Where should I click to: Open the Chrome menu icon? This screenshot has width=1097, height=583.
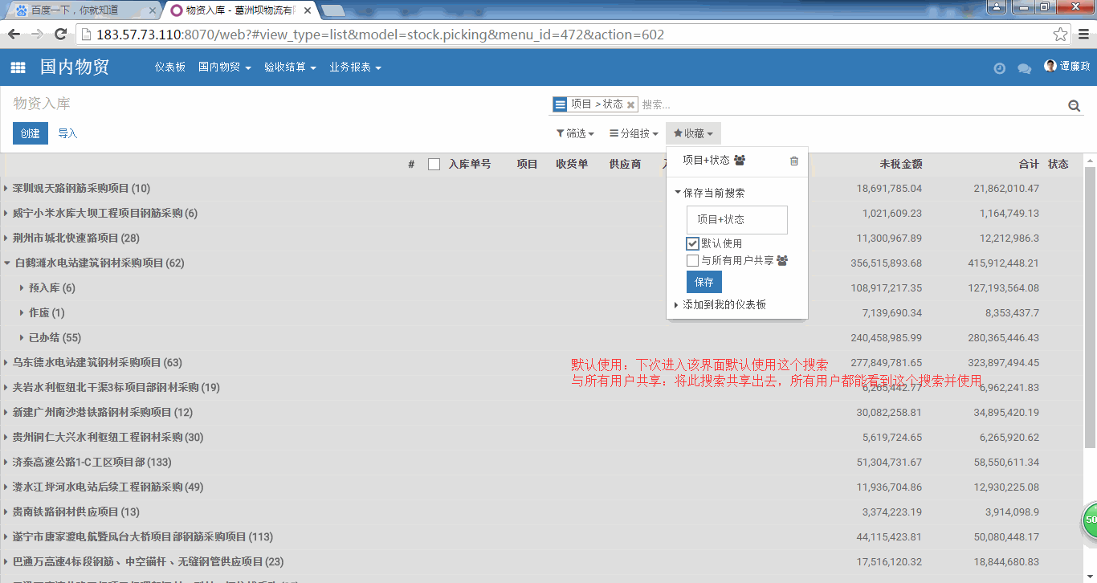1083,35
